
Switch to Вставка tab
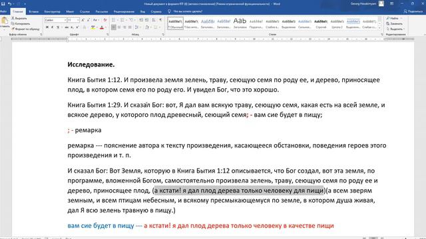(34, 12)
